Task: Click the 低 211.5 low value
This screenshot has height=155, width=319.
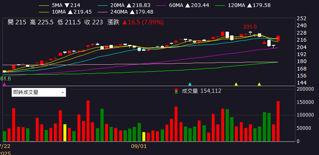Action: 69,22
